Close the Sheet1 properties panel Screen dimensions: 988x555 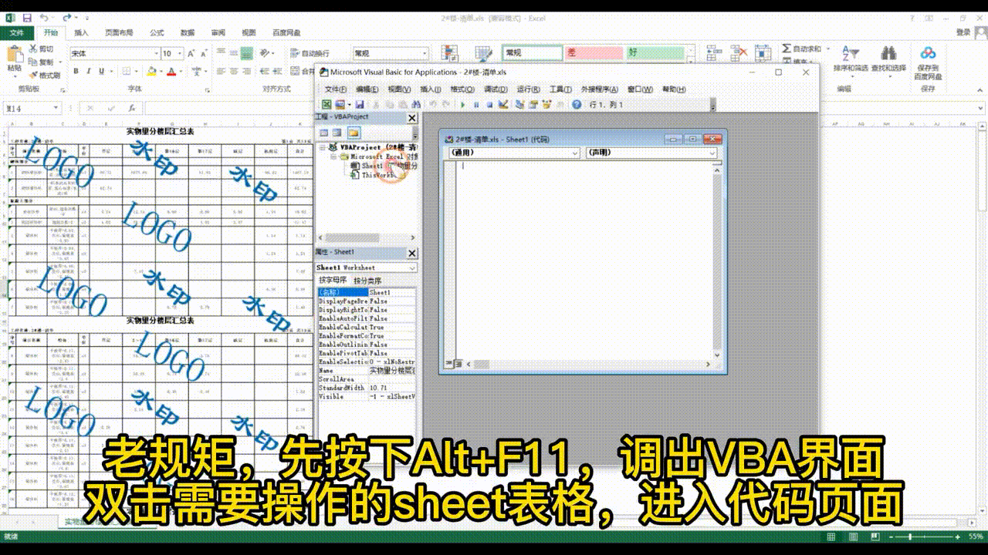coord(411,253)
